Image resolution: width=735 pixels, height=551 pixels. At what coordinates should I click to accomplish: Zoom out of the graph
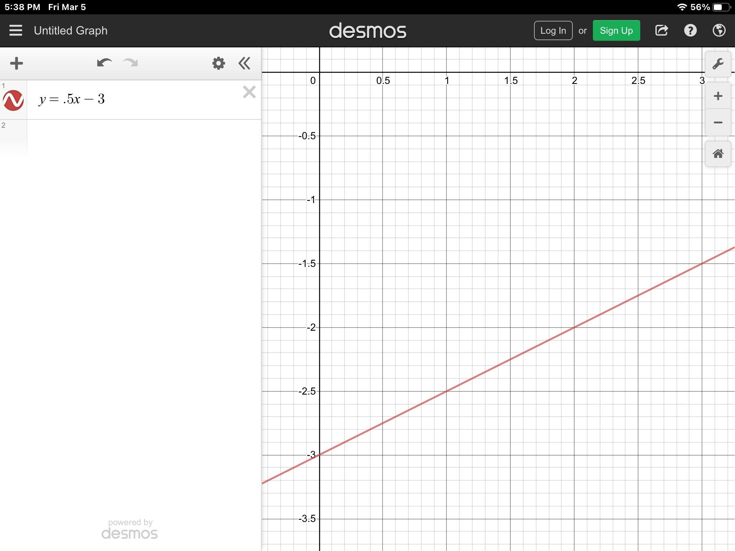(x=718, y=123)
